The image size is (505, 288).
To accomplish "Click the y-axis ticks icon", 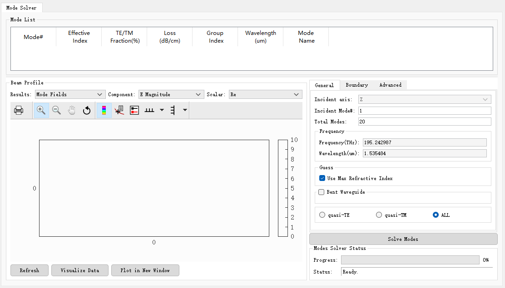I will (x=173, y=110).
